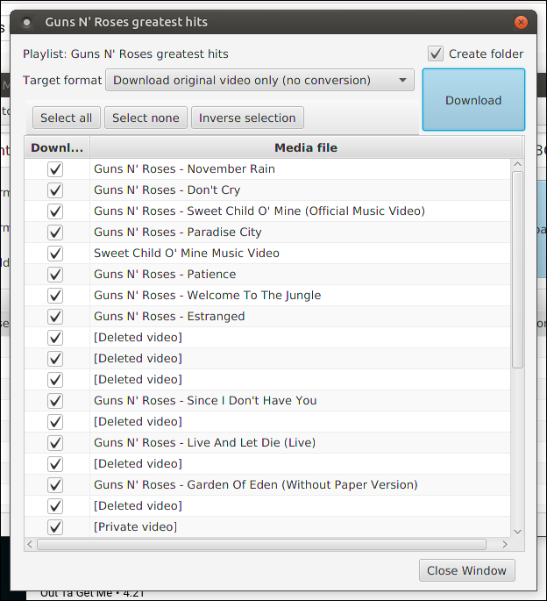Click the horizontal scrollbar right arrow
Viewport: 547px width, 601px height.
(x=505, y=544)
